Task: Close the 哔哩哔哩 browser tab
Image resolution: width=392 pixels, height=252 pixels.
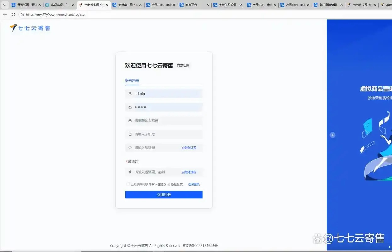Action: pyautogui.click(x=73, y=5)
